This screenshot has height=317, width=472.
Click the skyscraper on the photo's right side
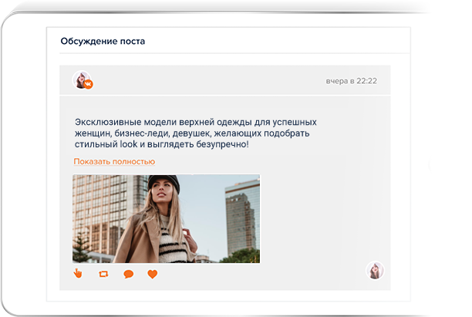239,222
